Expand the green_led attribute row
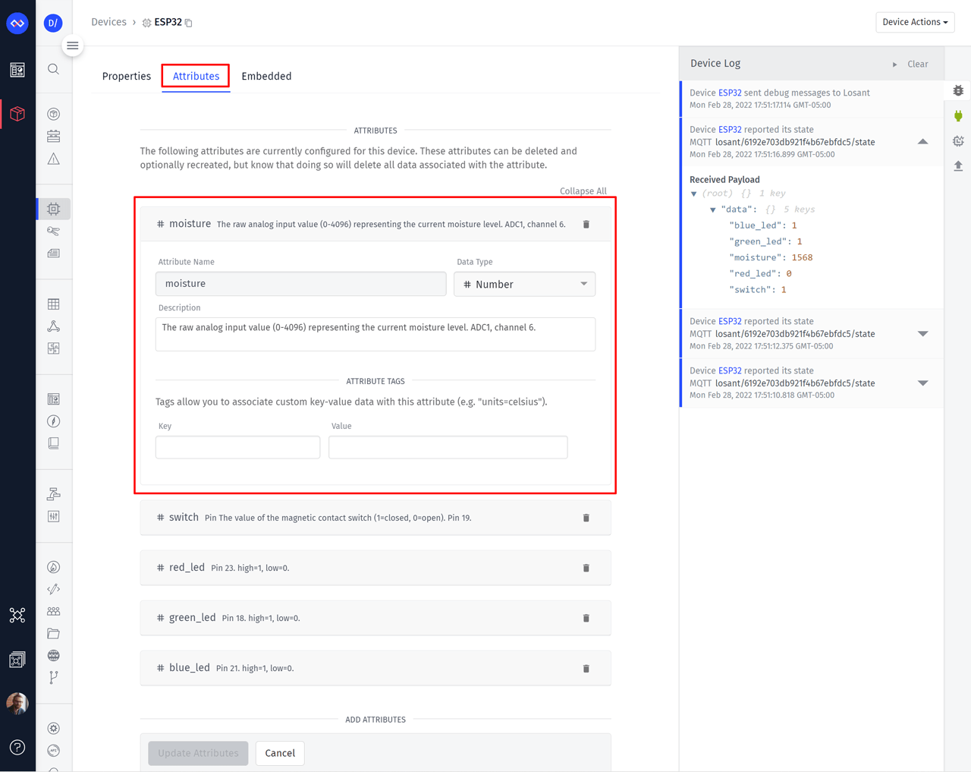 click(376, 618)
